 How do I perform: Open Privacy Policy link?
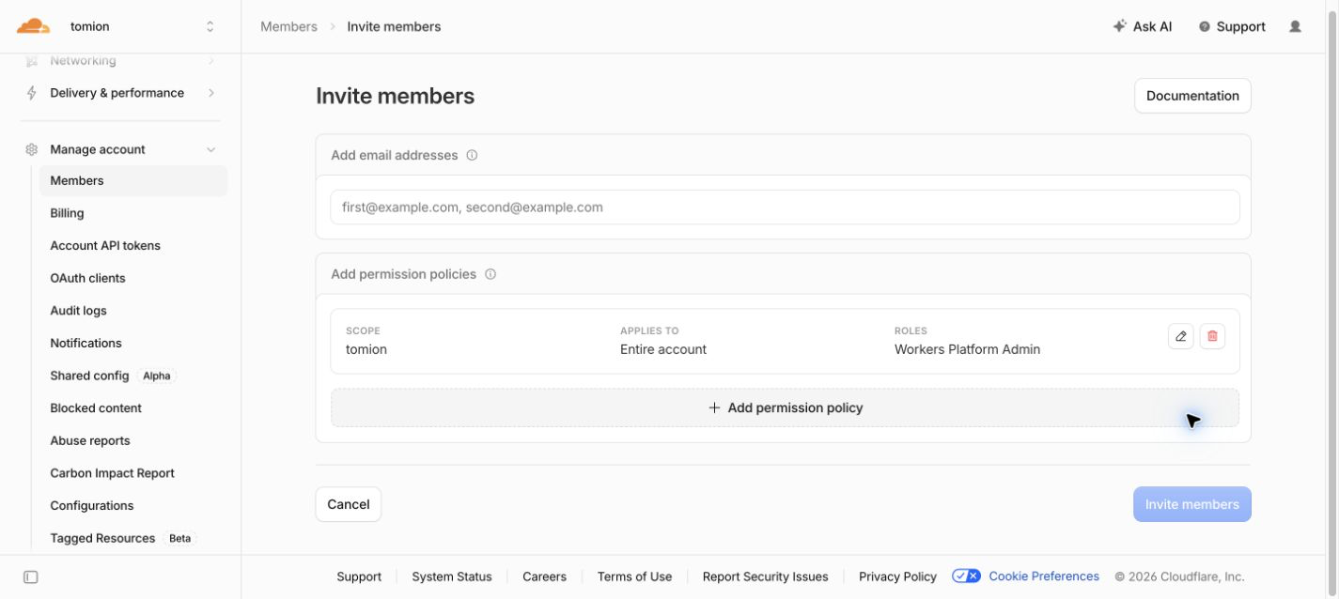pyautogui.click(x=898, y=576)
